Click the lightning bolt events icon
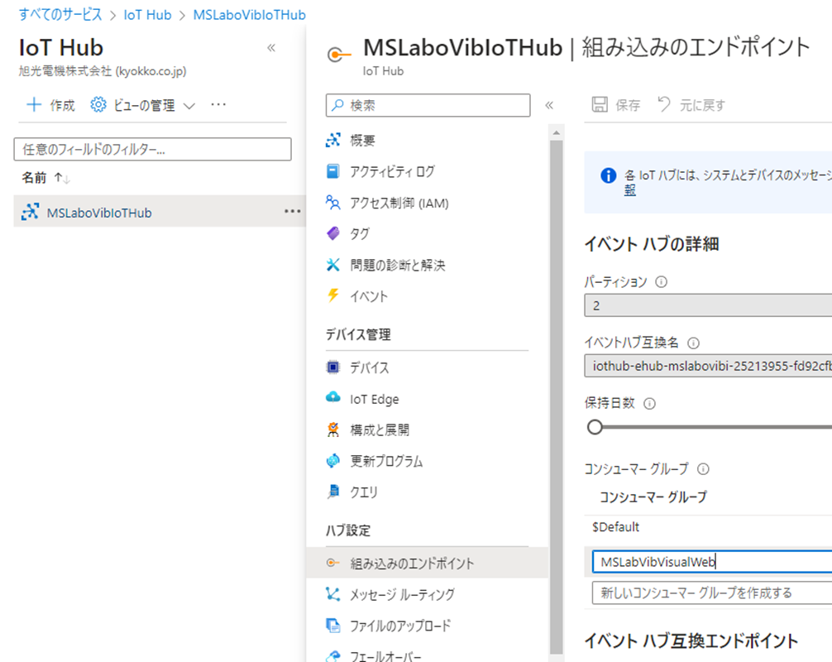 tap(332, 295)
